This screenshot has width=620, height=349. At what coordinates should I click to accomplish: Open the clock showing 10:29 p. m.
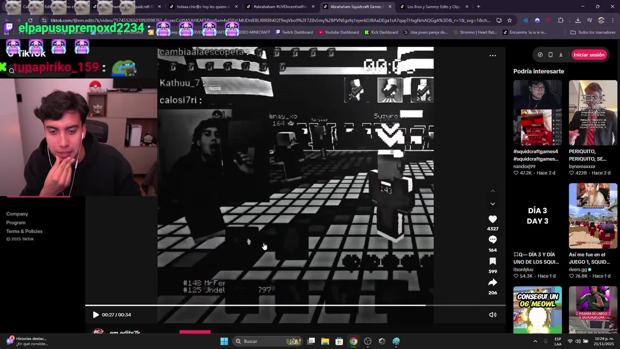click(x=601, y=341)
